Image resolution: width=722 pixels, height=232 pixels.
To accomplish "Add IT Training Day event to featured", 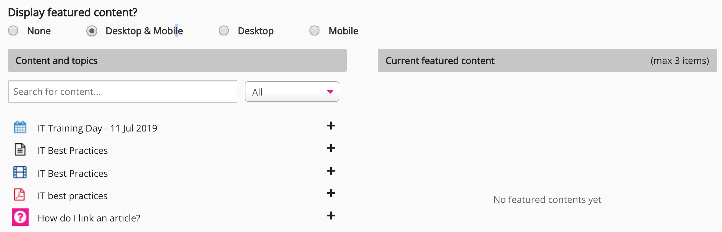I will [x=331, y=126].
